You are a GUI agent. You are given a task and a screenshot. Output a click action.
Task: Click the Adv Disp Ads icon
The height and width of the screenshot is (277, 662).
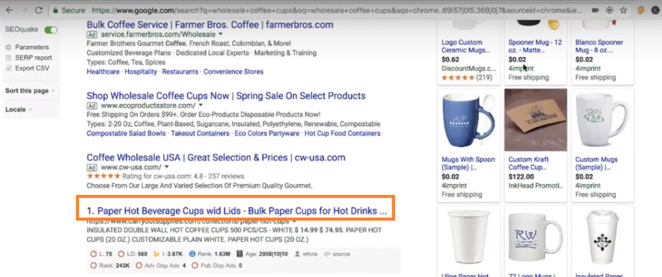[x=139, y=265]
